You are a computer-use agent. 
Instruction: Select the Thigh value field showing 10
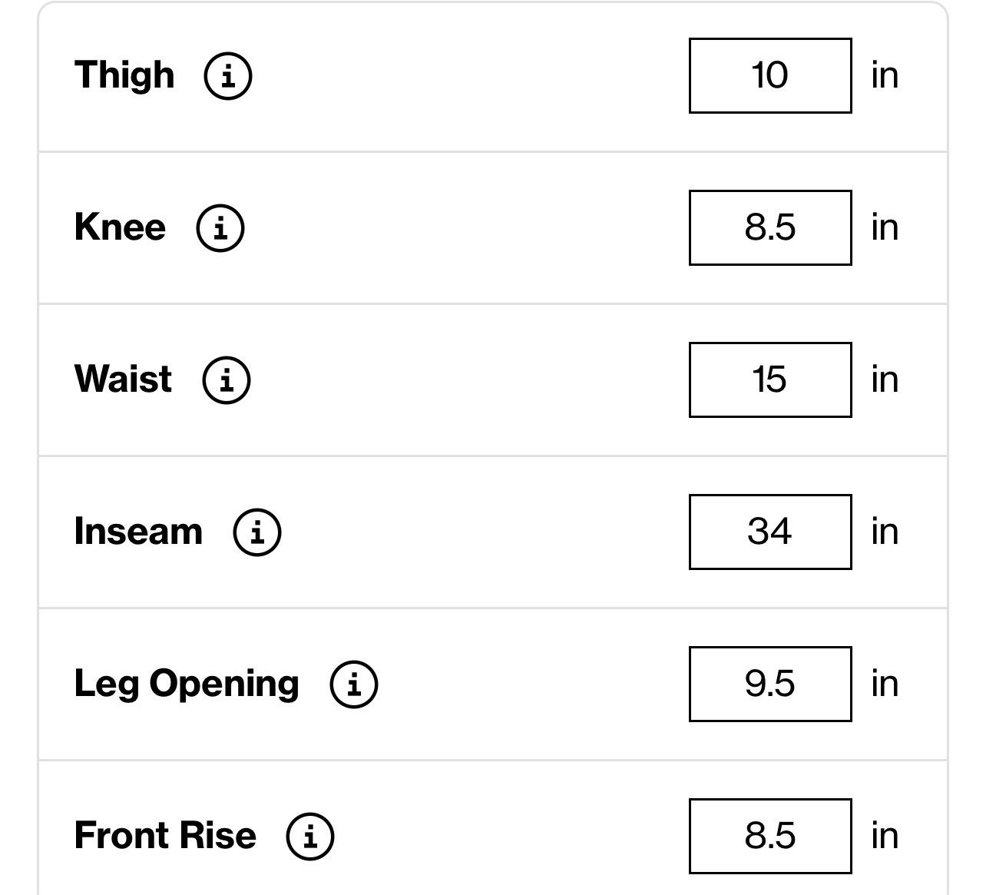pyautogui.click(x=770, y=75)
